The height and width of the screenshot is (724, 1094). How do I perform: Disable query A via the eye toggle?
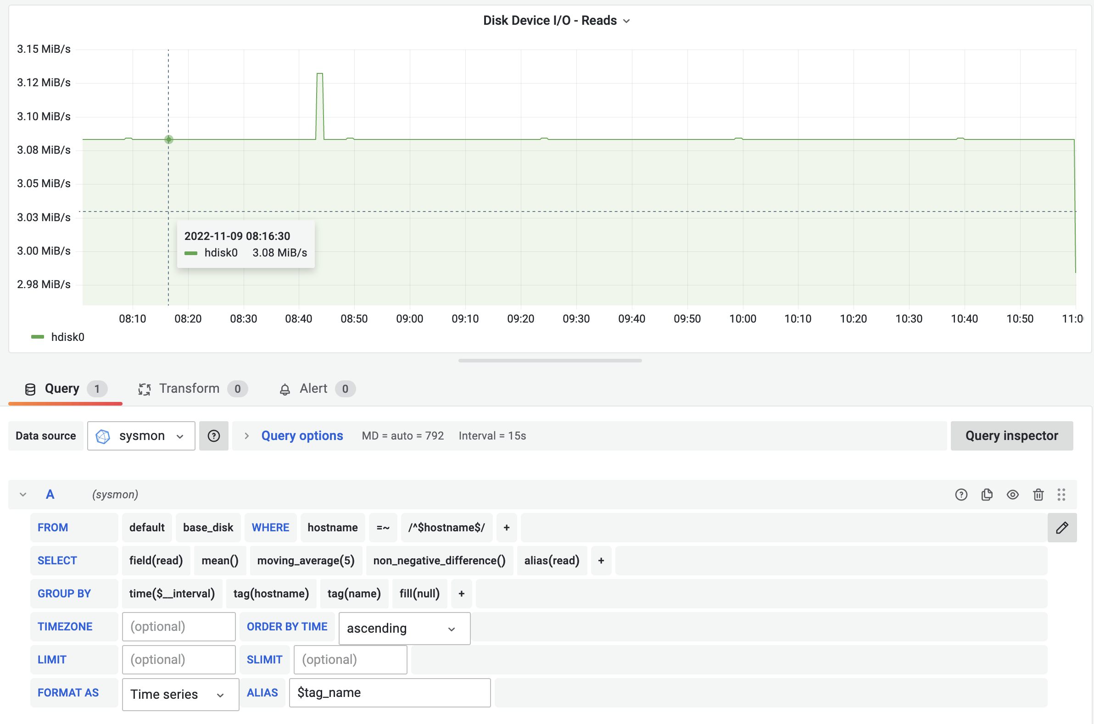tap(1013, 495)
